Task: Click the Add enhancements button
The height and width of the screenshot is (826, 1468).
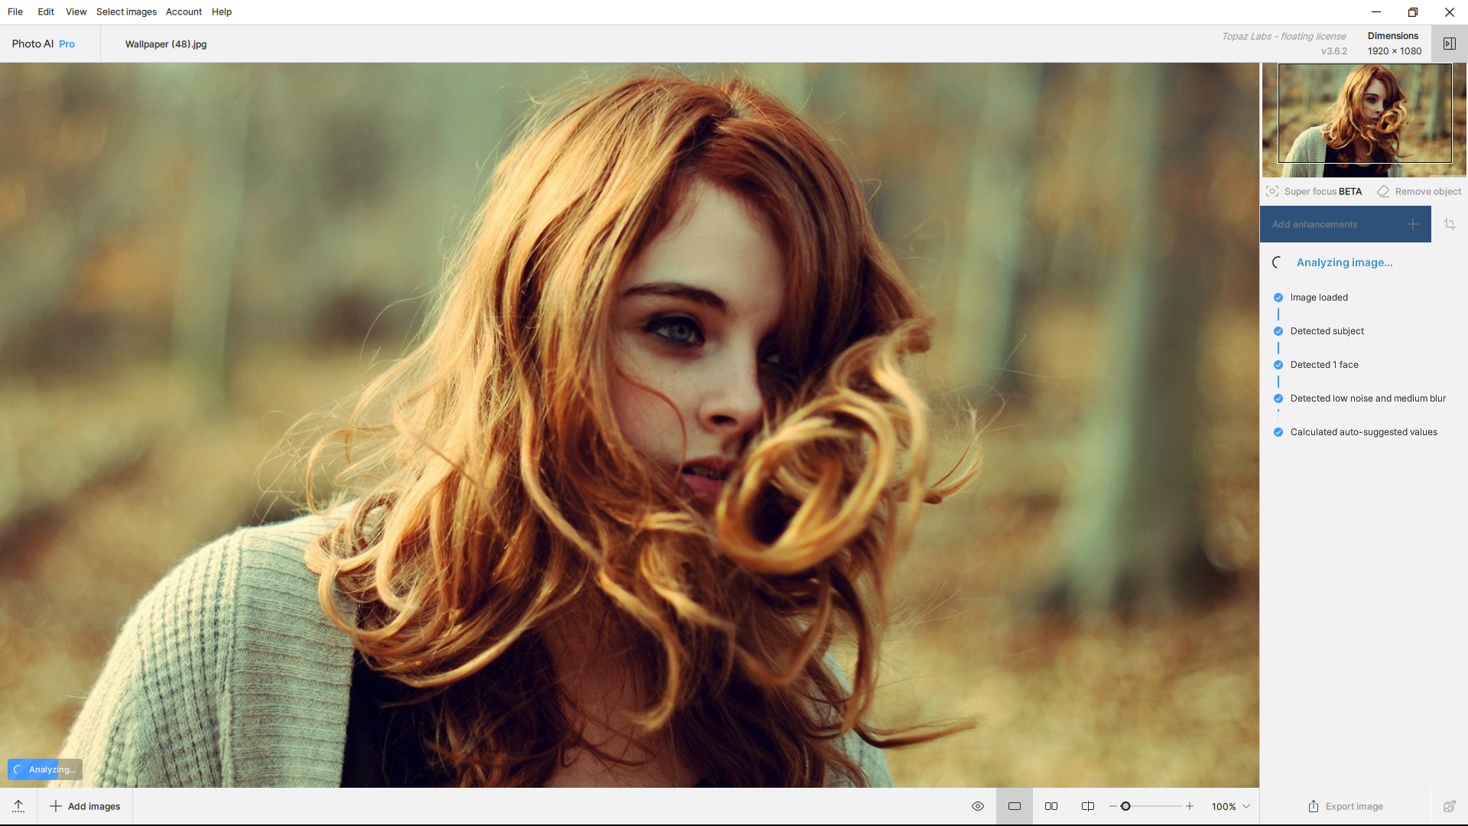Action: point(1345,224)
